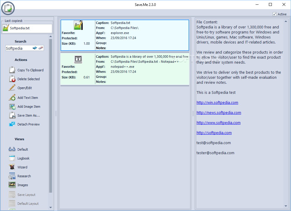Click sidebar scroll down arrow
This screenshot has height=211, width=291.
coord(51,207)
